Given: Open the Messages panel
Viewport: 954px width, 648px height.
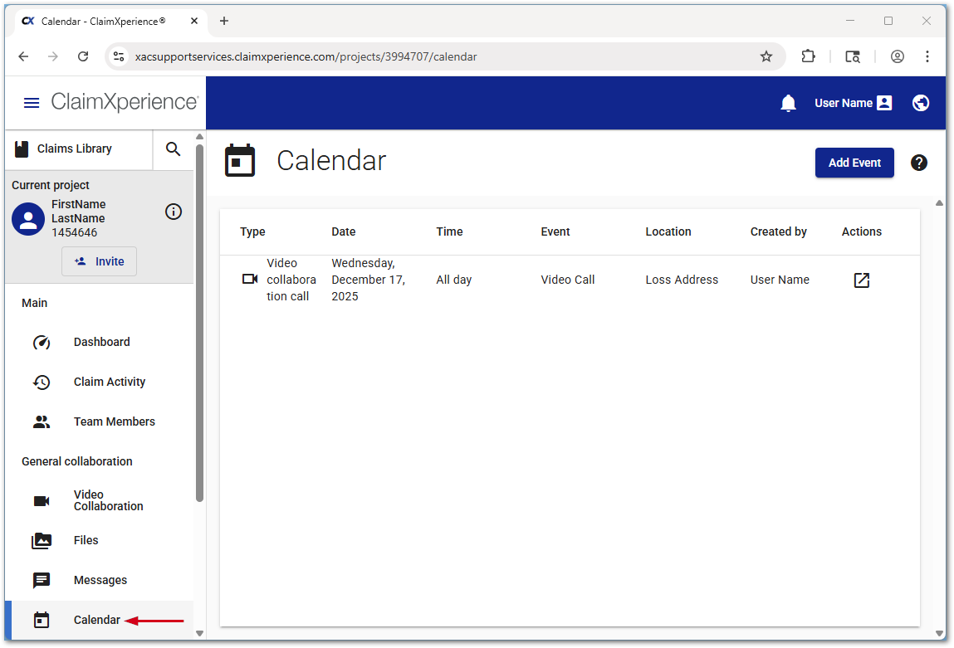Looking at the screenshot, I should 42,580.
